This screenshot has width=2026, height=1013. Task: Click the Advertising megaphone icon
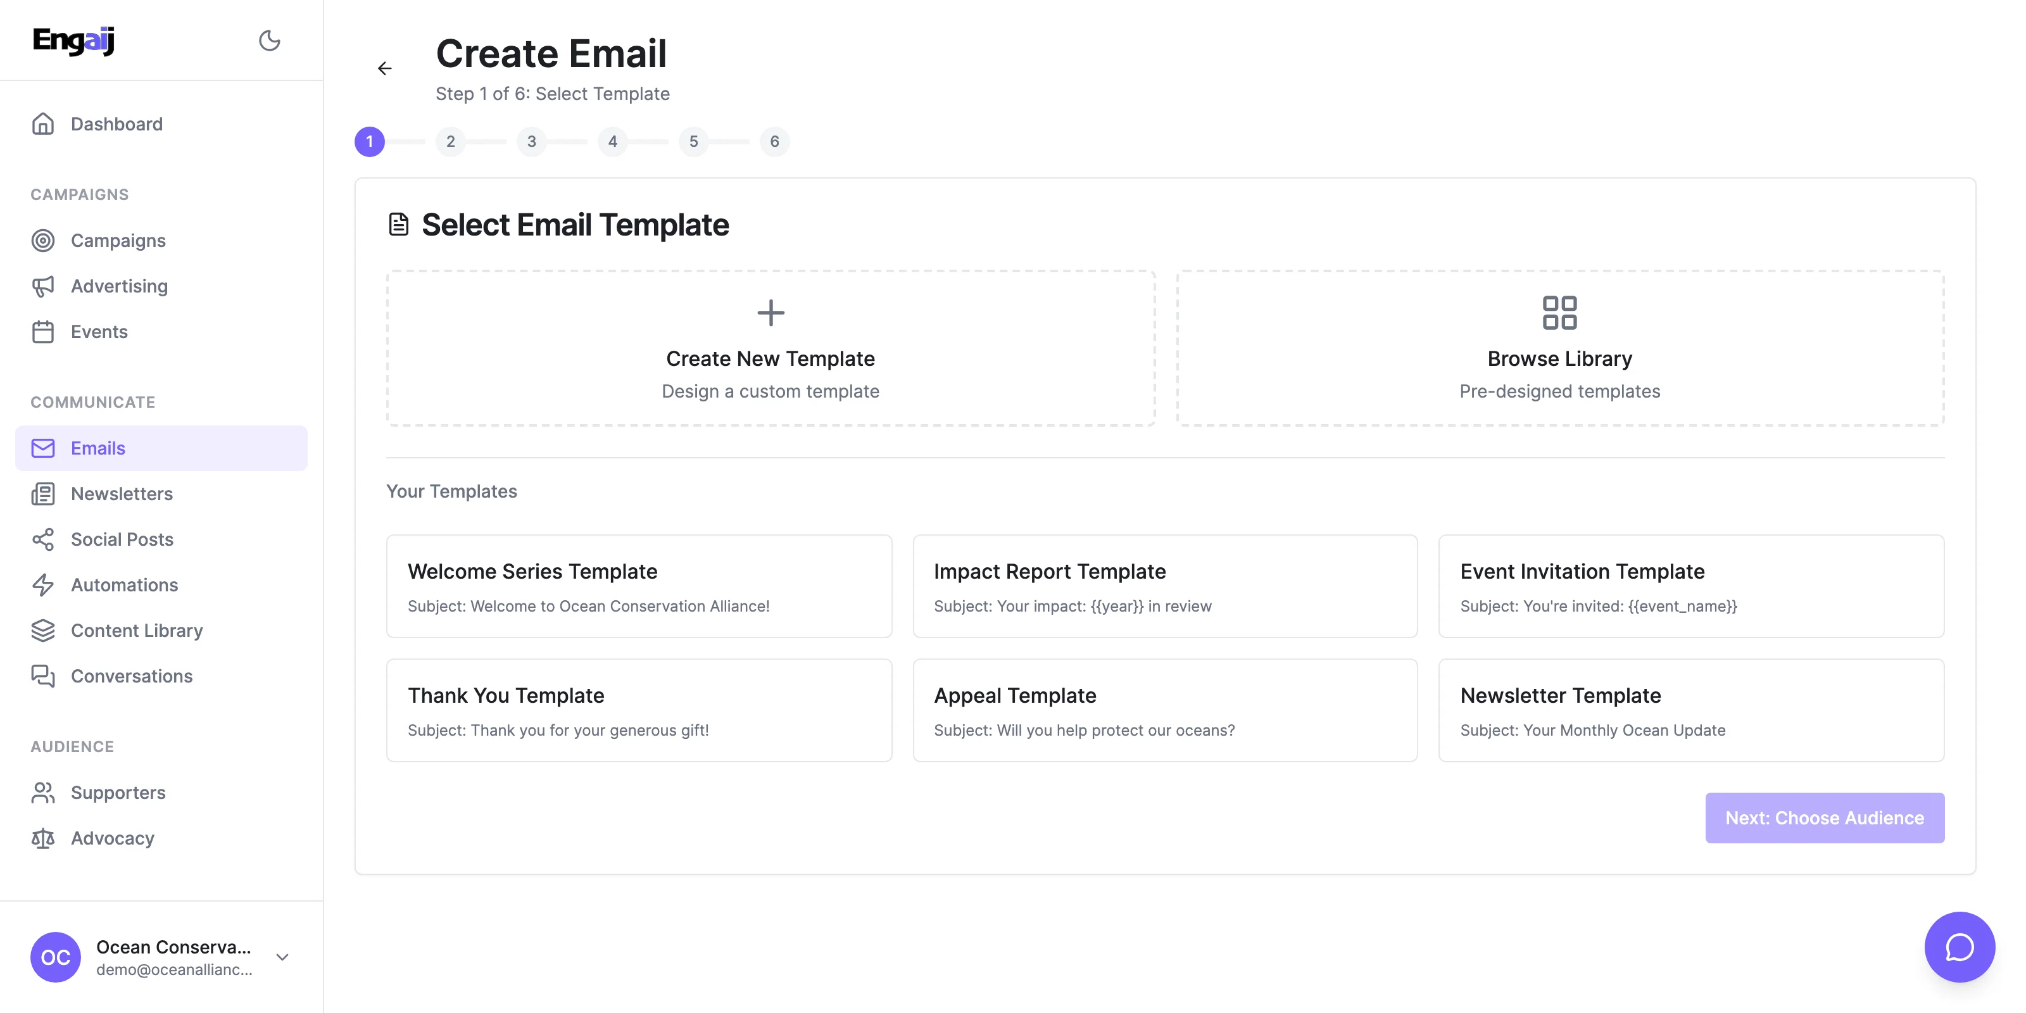pyautogui.click(x=43, y=286)
